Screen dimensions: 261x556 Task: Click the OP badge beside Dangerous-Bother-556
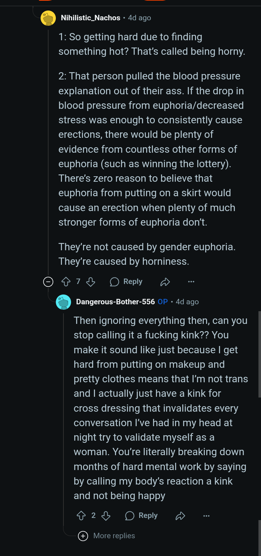click(163, 302)
